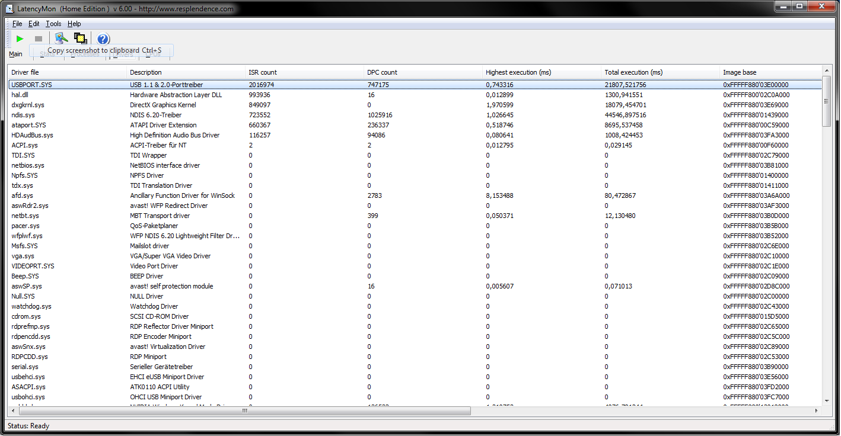This screenshot has width=841, height=436.
Task: Select the rdprefmp.sys driver row
Action: tap(415, 326)
